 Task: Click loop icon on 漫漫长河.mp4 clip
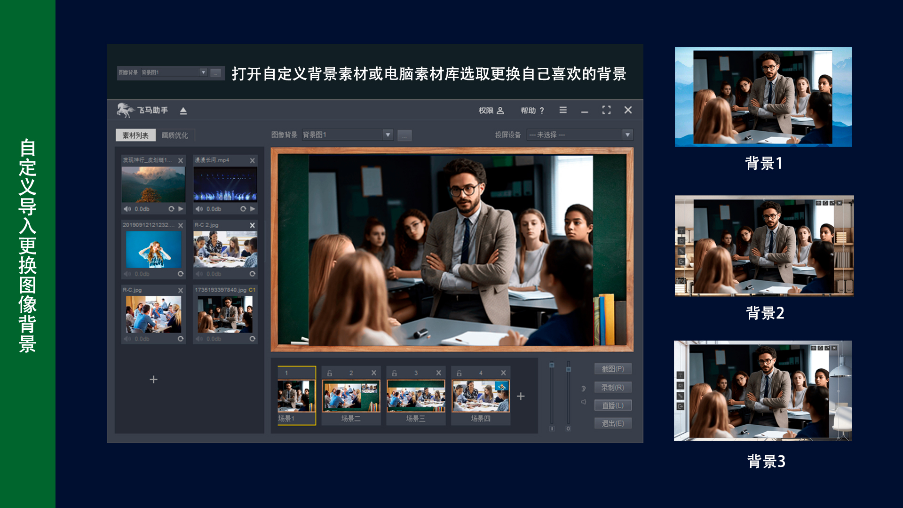(243, 209)
